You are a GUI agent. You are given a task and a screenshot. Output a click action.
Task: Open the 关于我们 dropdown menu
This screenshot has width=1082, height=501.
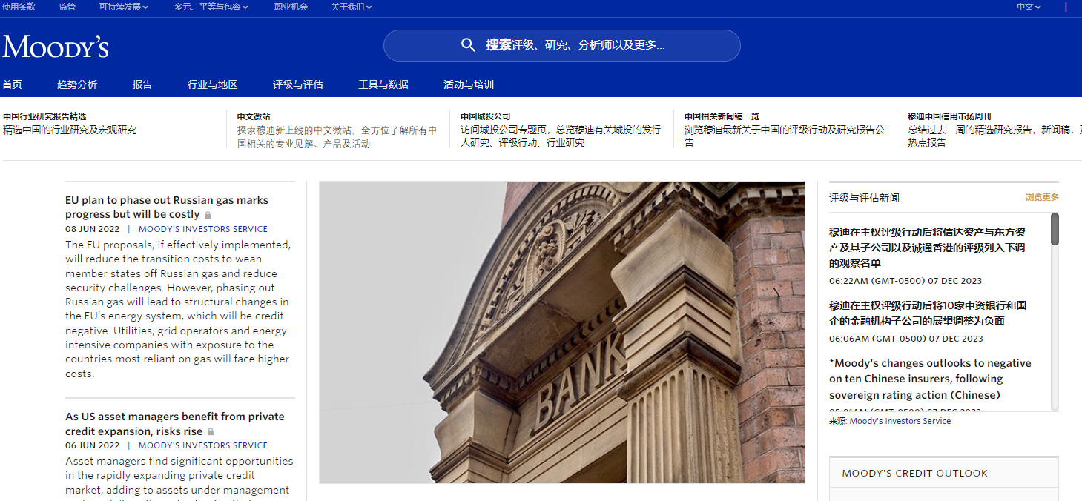352,7
